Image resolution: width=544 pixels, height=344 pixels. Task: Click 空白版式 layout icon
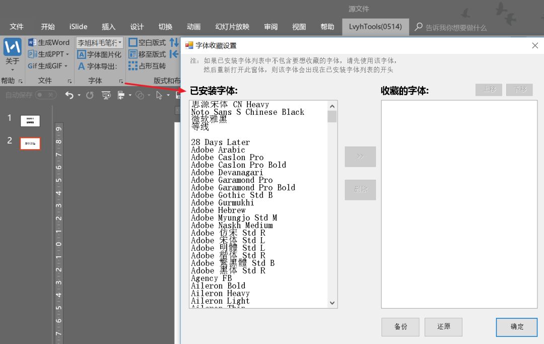point(132,42)
